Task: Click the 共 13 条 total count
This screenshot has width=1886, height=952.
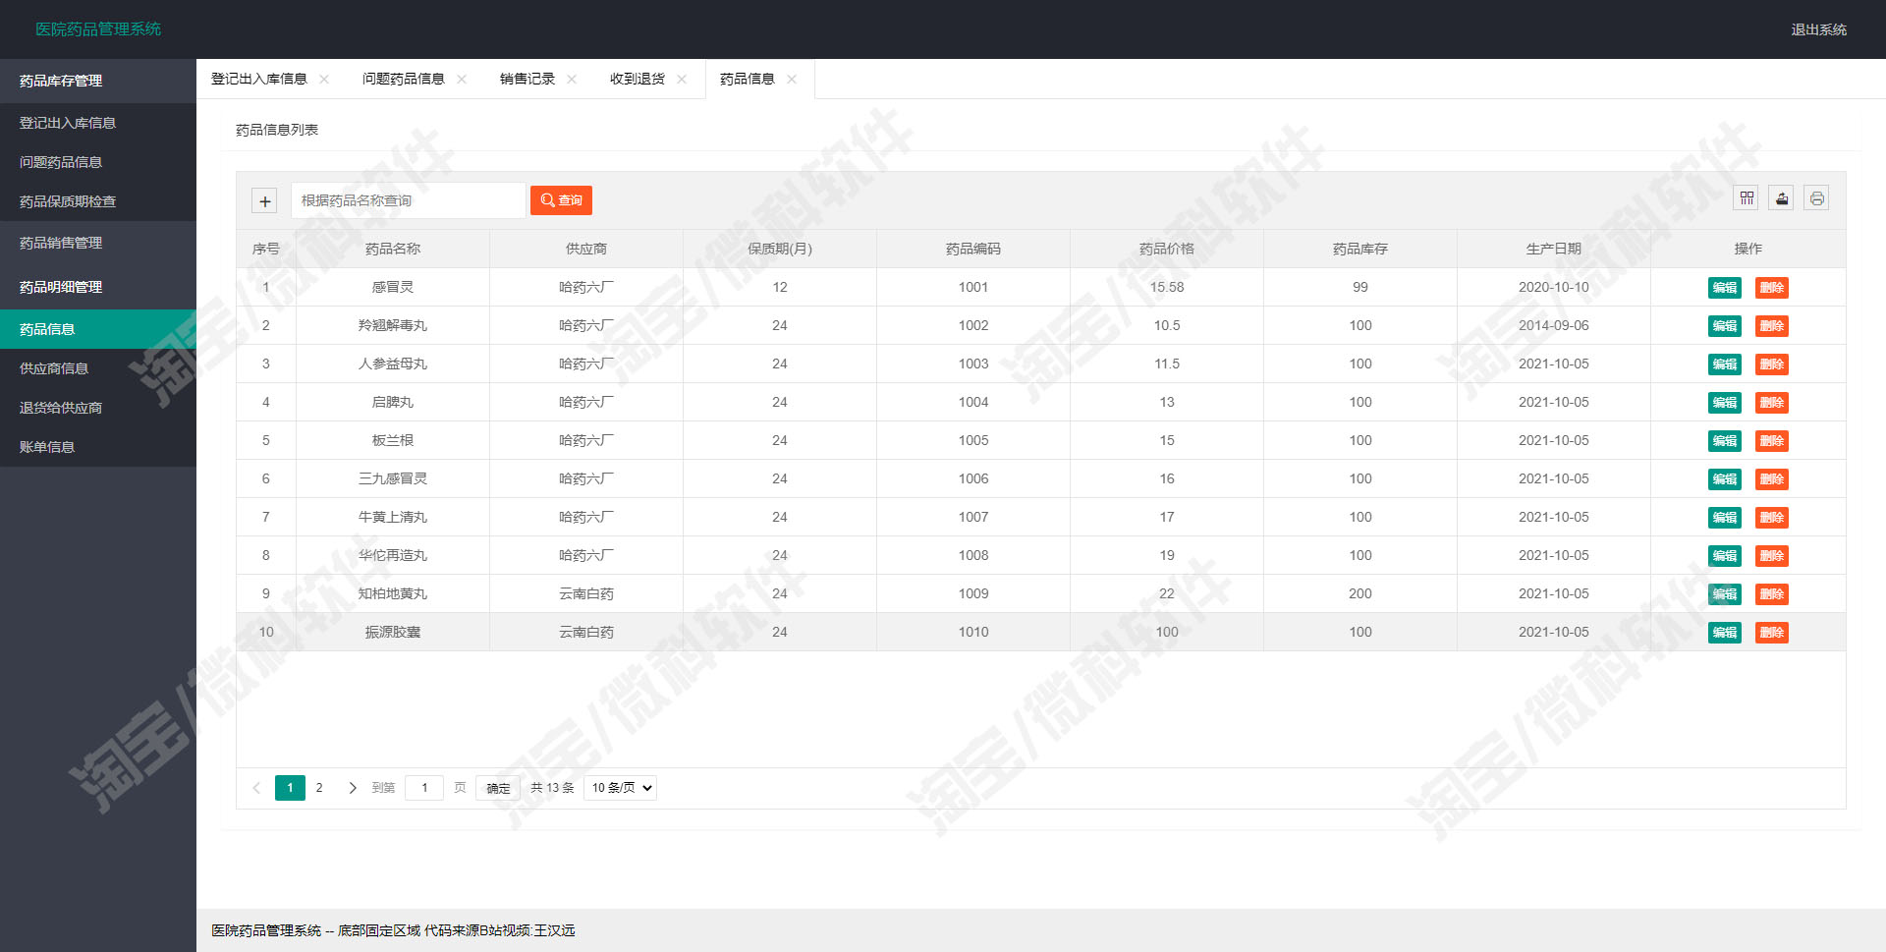Action: point(552,788)
